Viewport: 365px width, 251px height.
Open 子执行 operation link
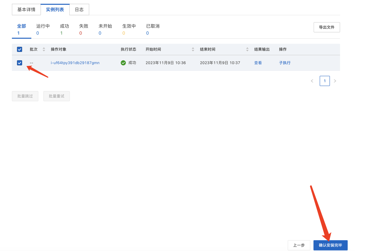[x=285, y=63]
